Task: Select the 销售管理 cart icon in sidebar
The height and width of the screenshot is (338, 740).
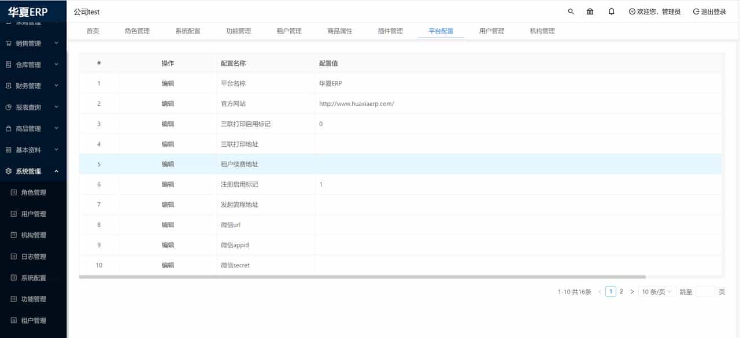Action: tap(8, 43)
